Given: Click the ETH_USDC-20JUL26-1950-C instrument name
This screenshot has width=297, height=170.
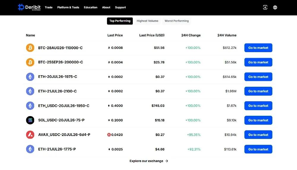Looking at the screenshot, I should [x=64, y=106].
